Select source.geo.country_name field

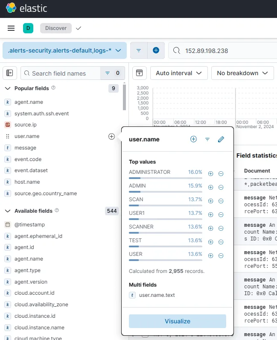point(46,193)
